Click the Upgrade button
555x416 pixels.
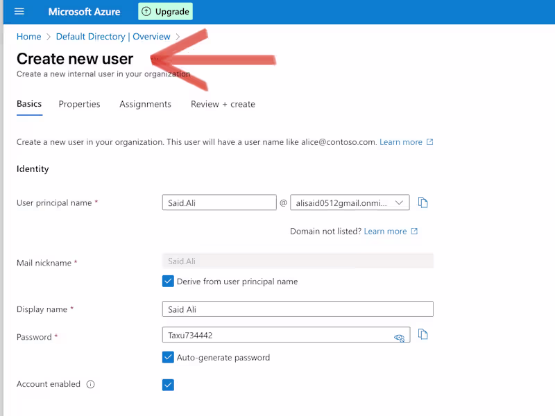click(x=165, y=11)
